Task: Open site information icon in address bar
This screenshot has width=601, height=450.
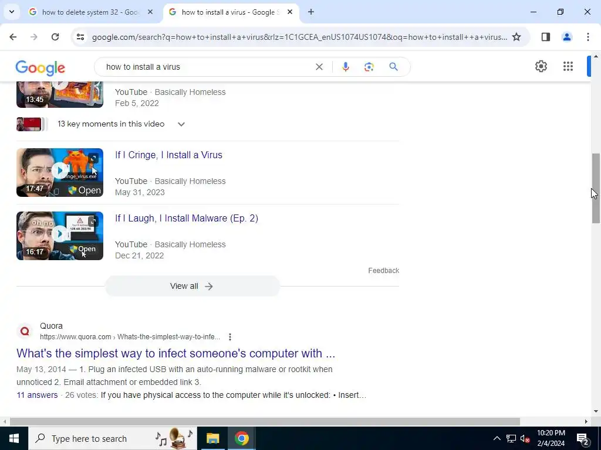Action: pos(80,37)
